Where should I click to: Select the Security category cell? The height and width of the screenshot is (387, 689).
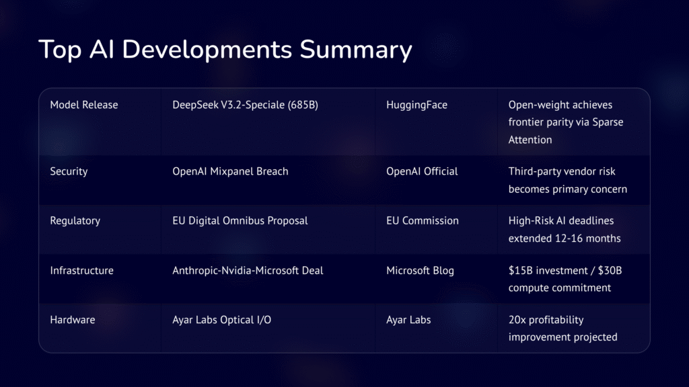[68, 171]
